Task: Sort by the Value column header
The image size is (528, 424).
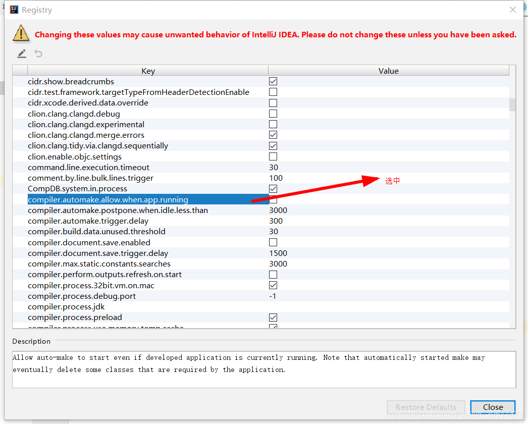Action: pyautogui.click(x=389, y=71)
